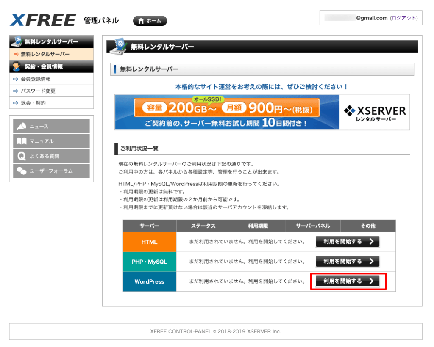Click the home icon in ホーム button

click(141, 21)
